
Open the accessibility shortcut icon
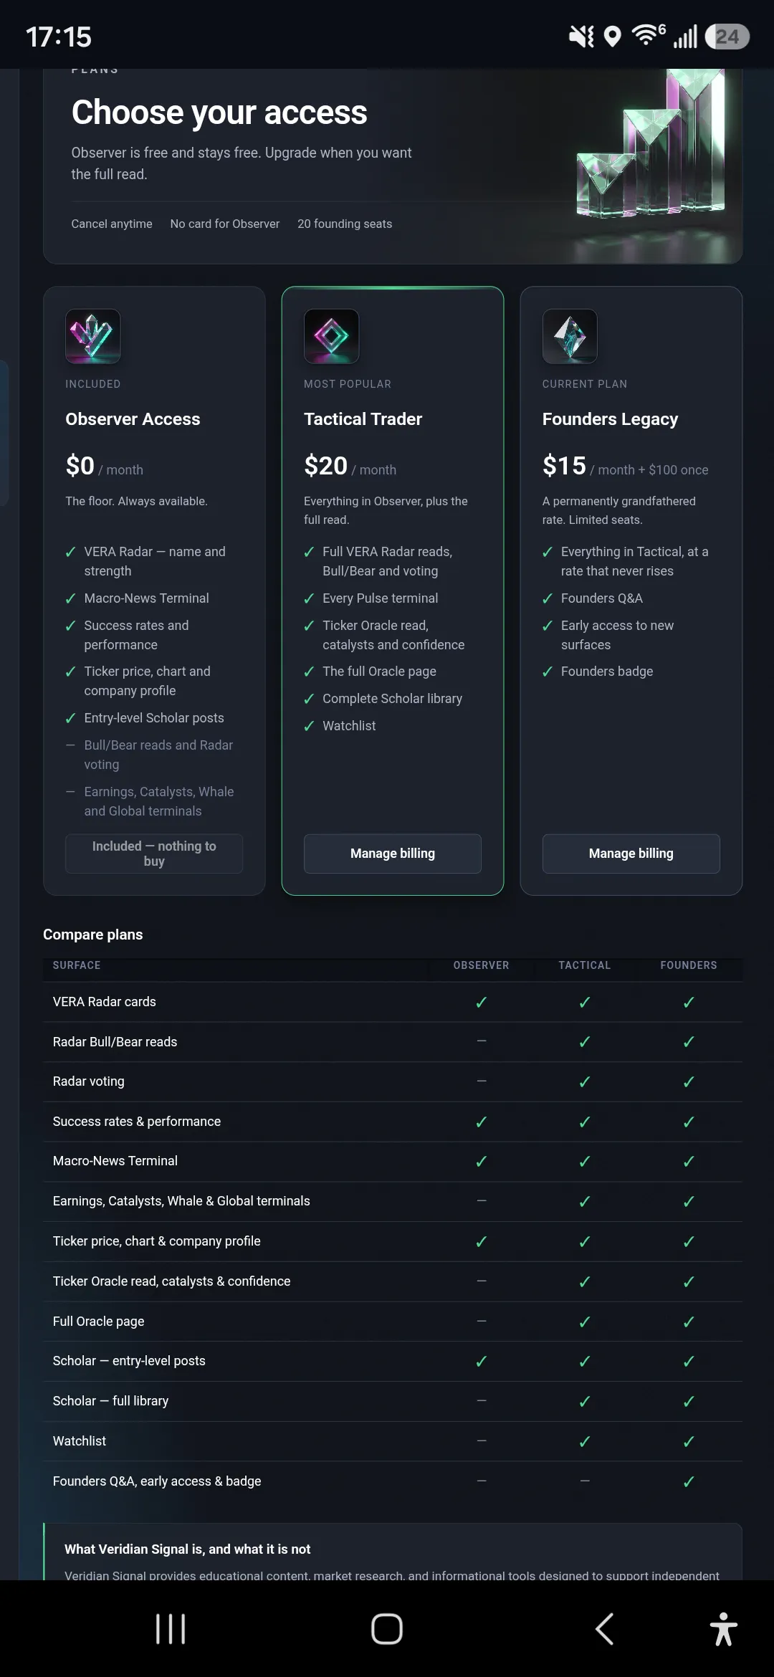tap(724, 1629)
